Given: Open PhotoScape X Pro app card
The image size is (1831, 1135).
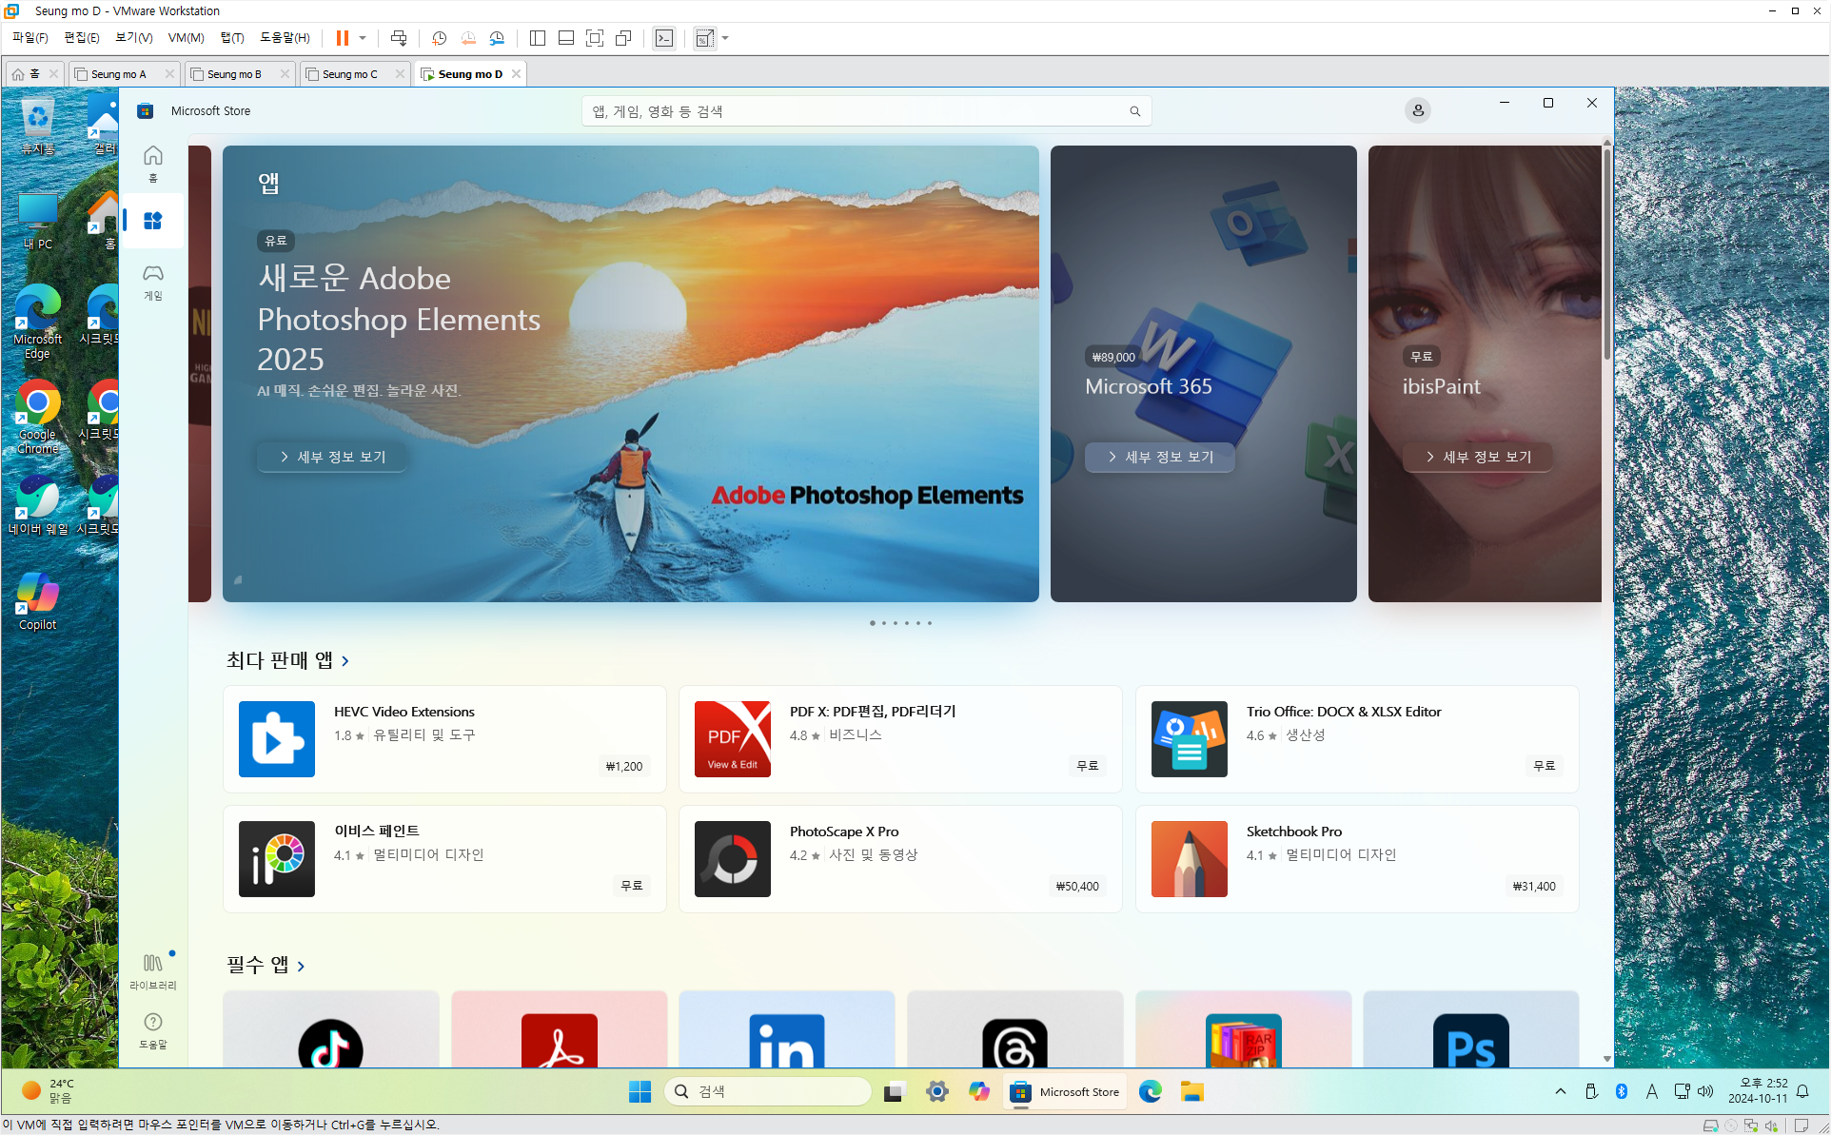Looking at the screenshot, I should pos(900,859).
